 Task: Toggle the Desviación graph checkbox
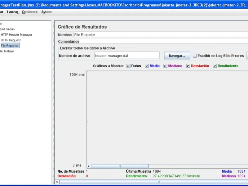188,66
